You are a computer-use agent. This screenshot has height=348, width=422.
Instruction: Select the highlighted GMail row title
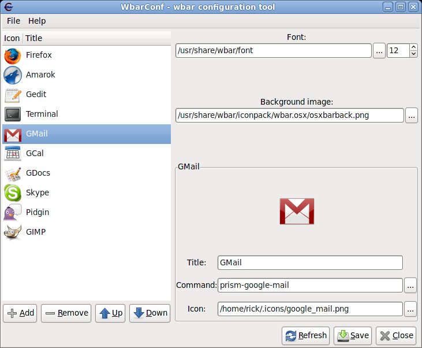pos(36,134)
